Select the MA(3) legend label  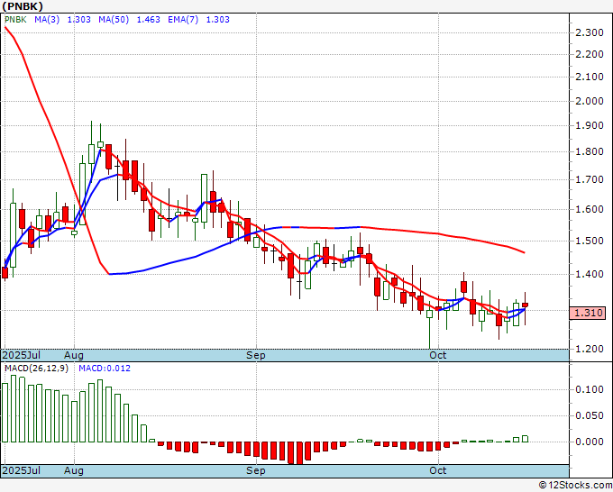coord(48,19)
